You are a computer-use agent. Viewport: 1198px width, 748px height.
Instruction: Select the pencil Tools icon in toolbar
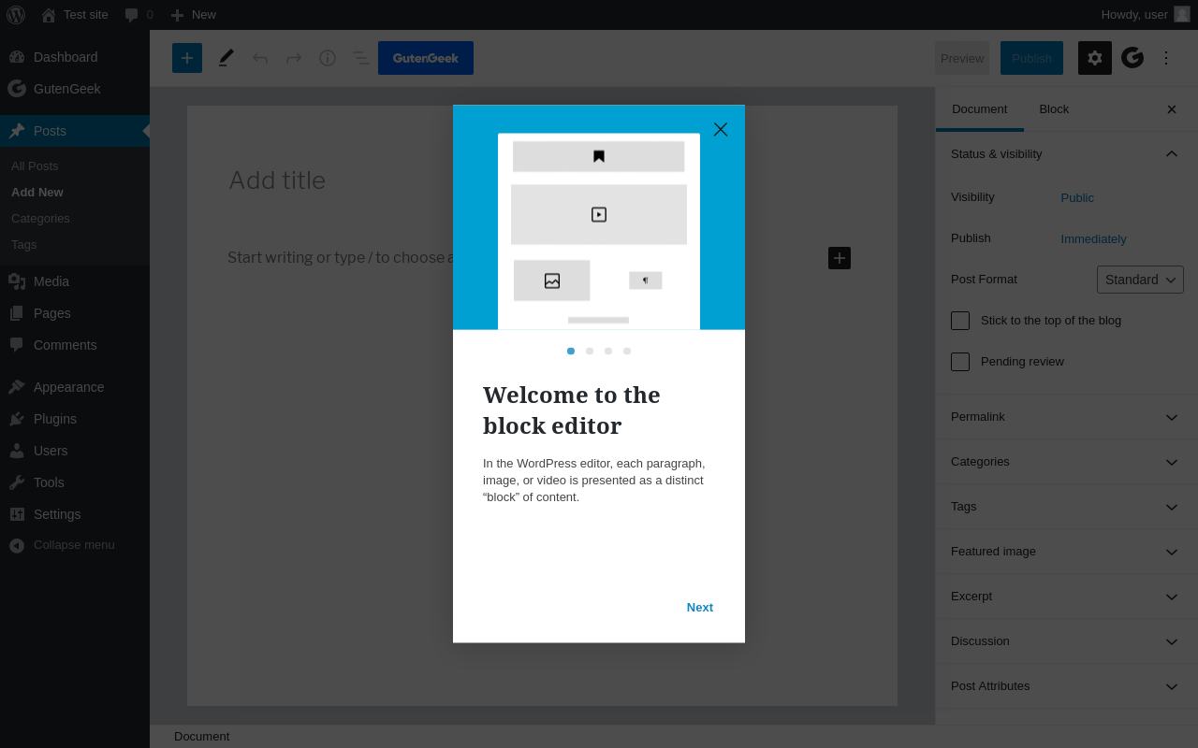point(226,58)
